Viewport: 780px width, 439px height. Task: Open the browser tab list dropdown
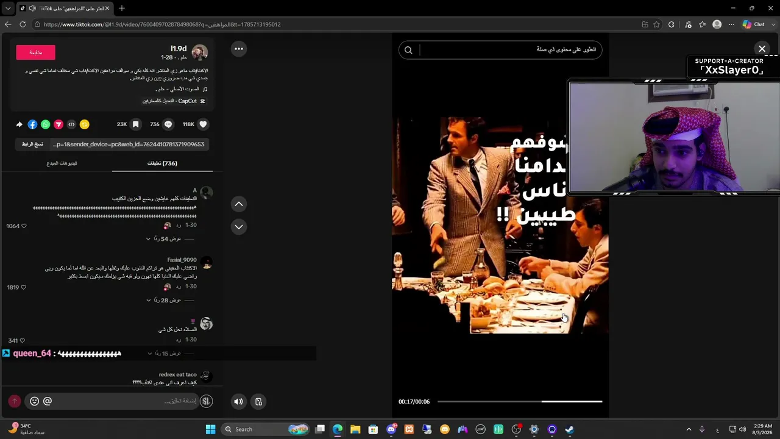pos(8,9)
